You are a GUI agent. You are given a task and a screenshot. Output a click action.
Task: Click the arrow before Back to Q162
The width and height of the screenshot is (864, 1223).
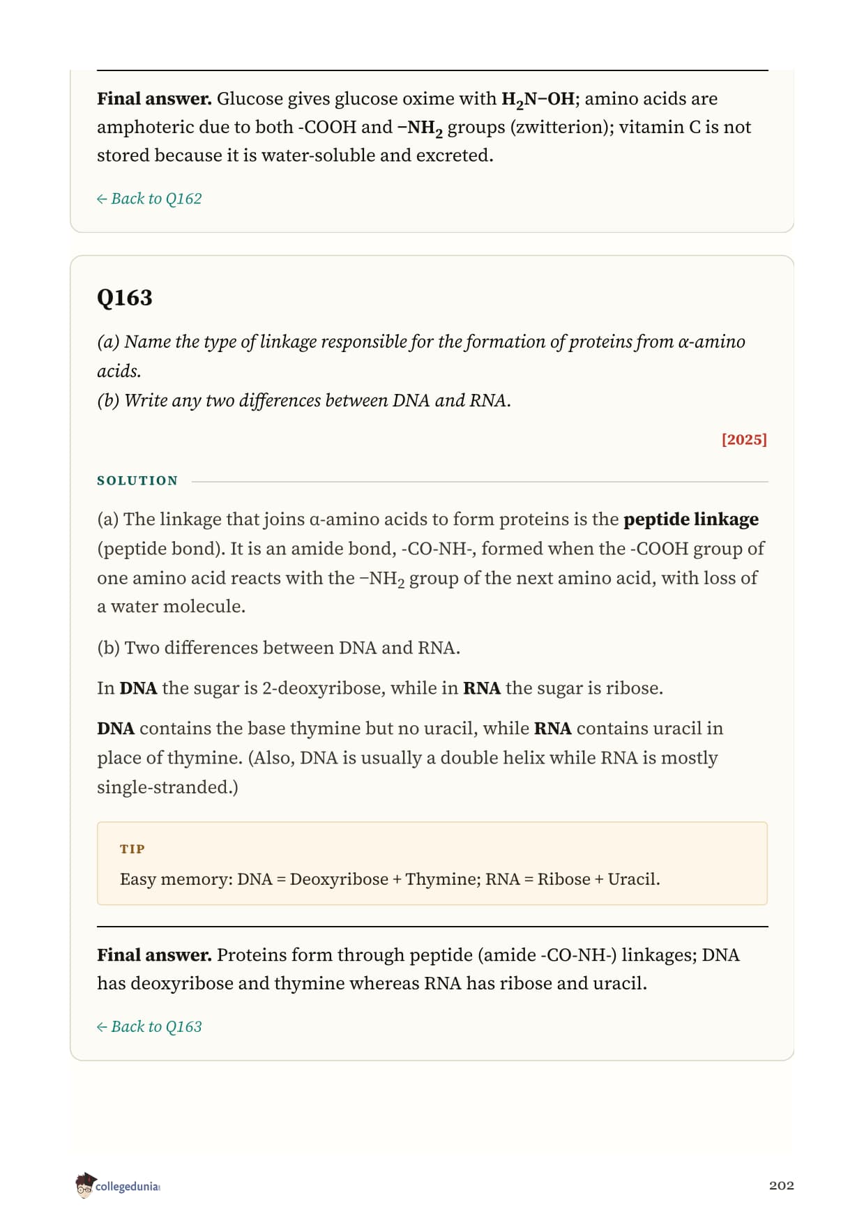pos(102,199)
